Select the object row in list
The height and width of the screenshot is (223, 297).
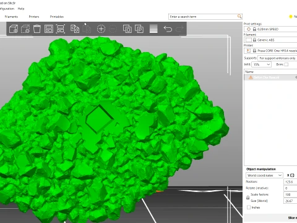click(x=270, y=77)
